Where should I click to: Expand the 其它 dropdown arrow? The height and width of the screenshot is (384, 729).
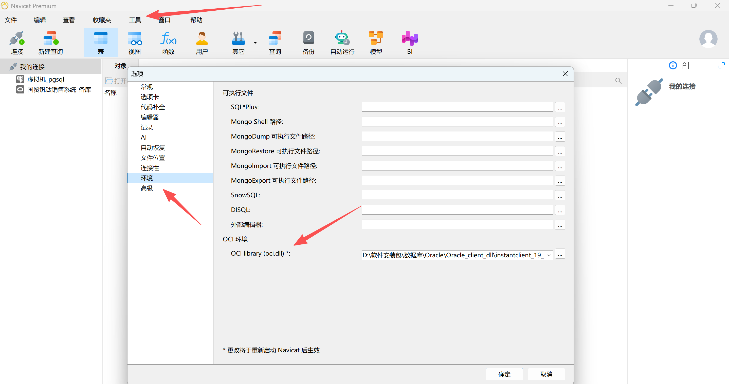(x=255, y=43)
